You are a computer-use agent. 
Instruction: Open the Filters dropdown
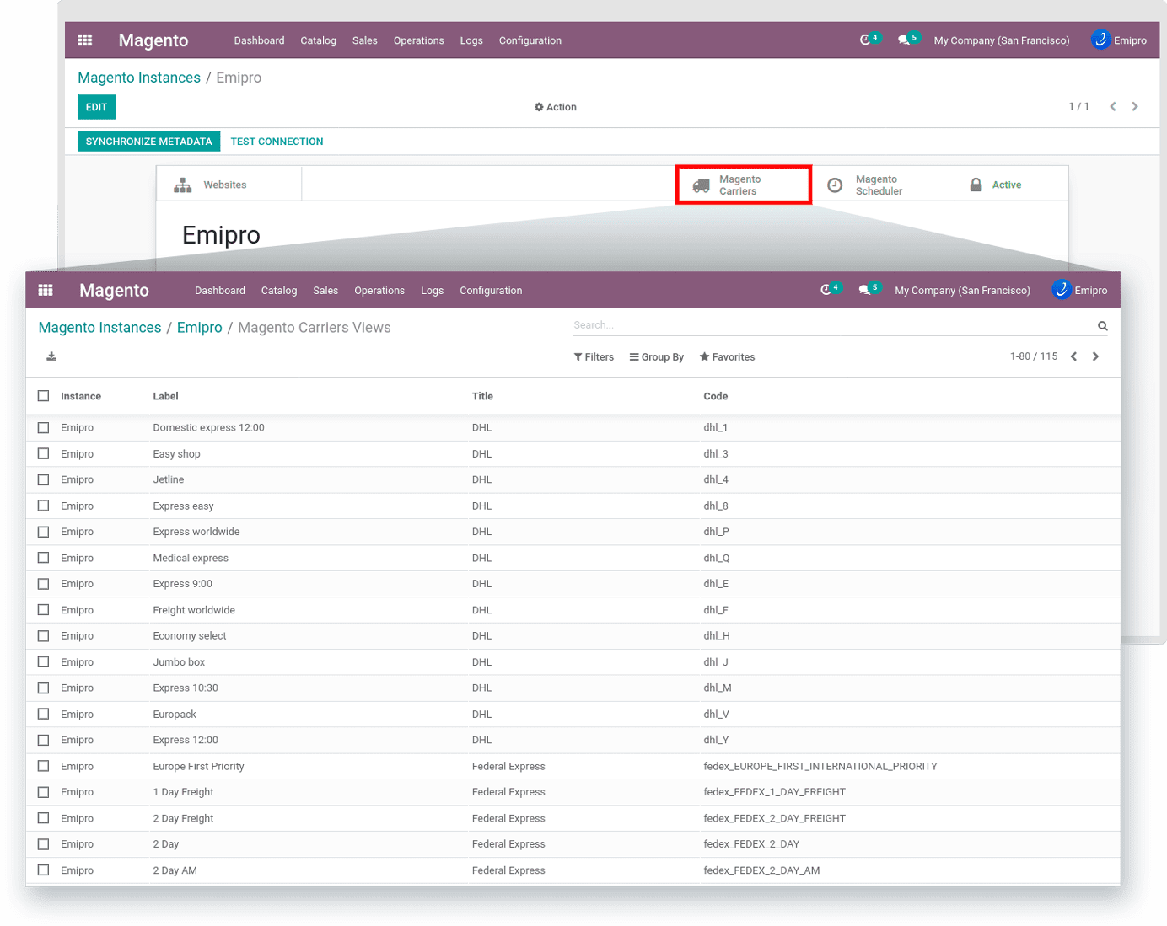(594, 357)
